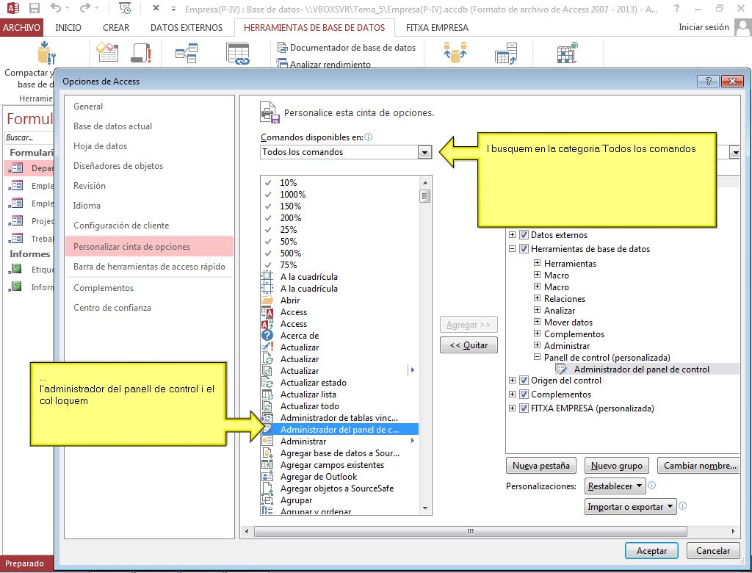Screen dimensions: 752x573
Task: Click the Relaciones ribbon icon
Action: pyautogui.click(x=186, y=53)
